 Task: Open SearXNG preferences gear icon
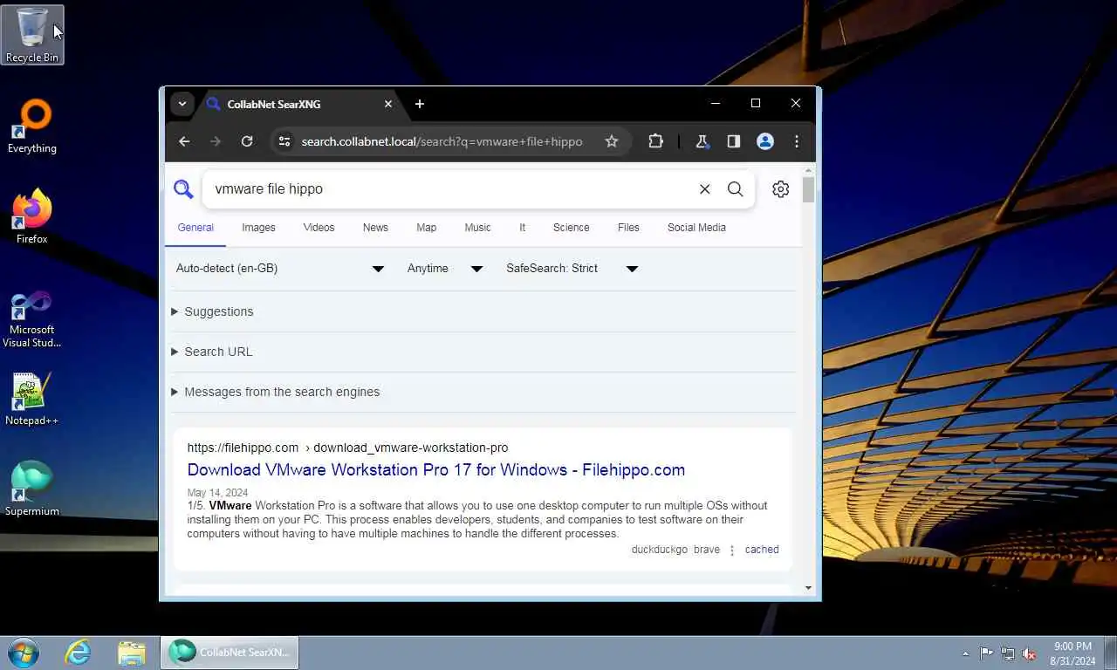tap(781, 189)
